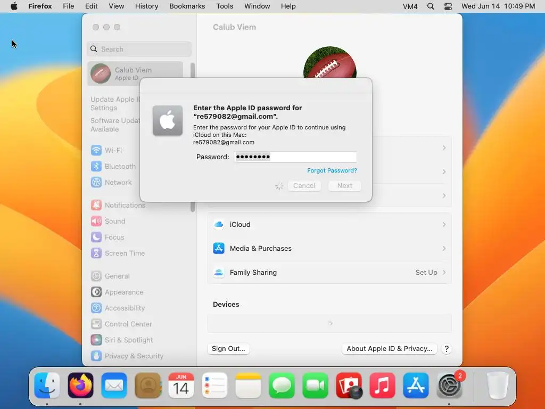Open Notes app in the Dock

pos(248,386)
